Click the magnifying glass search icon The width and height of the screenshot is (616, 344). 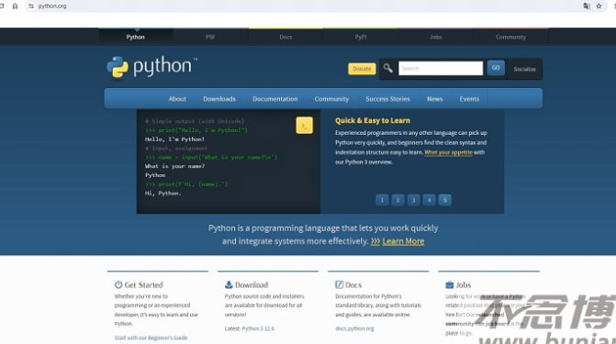[387, 68]
